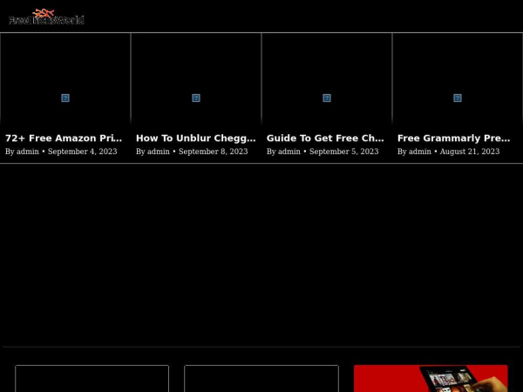
Task: Open the Grammarly Premium post image placeholder
Action: 458,98
